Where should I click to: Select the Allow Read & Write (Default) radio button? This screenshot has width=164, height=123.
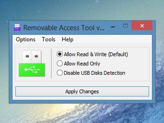click(60, 54)
